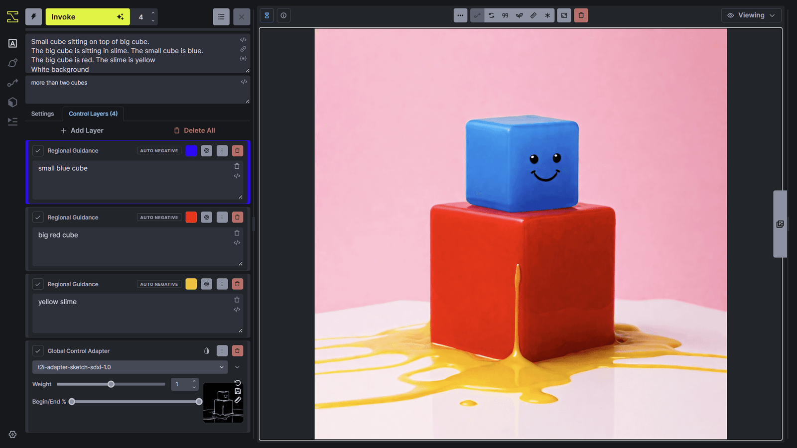Viewport: 797px width, 448px height.
Task: Toggle AUTO NEGATIVE on the small blue cube layer
Action: (159, 150)
